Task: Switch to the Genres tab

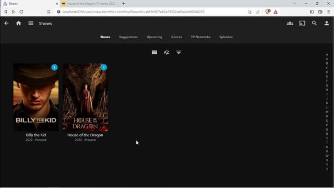Action: [176, 37]
